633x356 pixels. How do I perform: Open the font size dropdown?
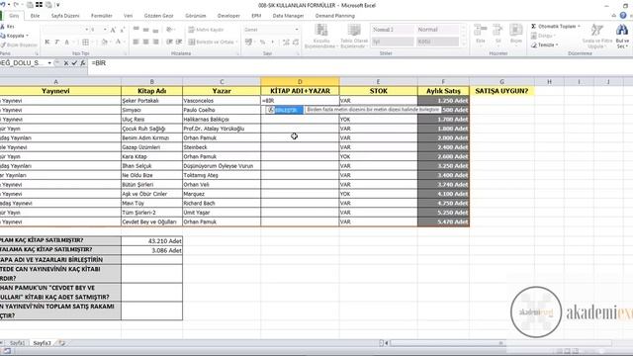(105, 30)
